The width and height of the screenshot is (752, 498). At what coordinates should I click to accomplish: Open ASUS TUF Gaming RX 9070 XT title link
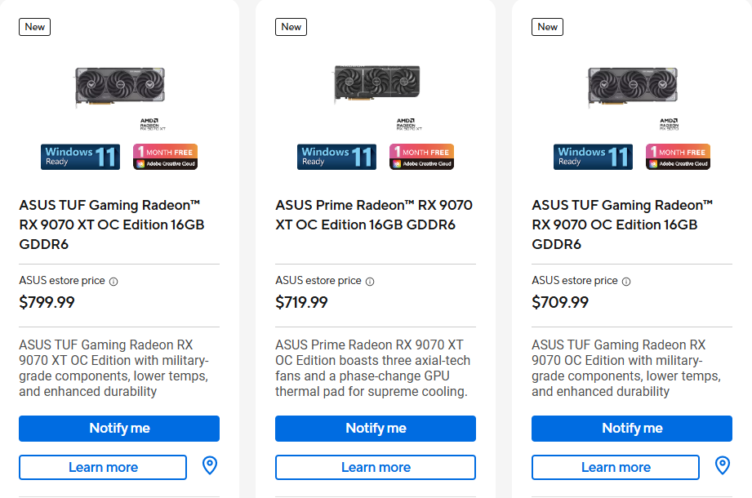click(111, 225)
